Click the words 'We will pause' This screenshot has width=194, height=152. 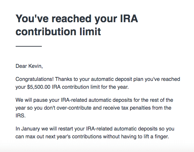[x=32, y=100]
